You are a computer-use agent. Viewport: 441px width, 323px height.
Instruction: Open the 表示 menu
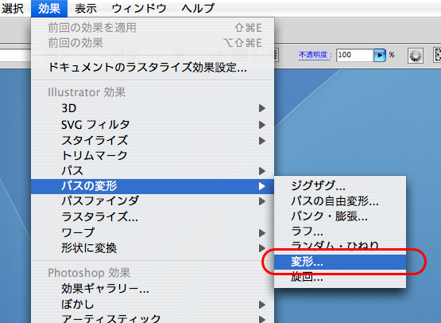86,9
